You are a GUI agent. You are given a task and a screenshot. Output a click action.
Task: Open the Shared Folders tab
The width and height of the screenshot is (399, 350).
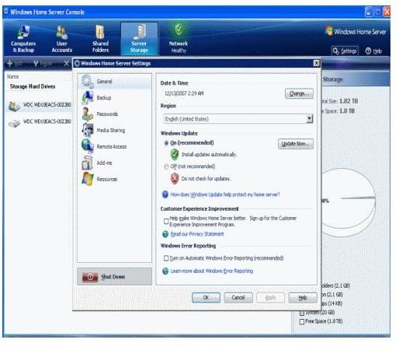tap(100, 39)
